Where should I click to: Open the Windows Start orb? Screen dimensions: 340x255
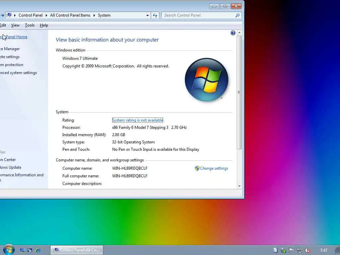[9, 250]
